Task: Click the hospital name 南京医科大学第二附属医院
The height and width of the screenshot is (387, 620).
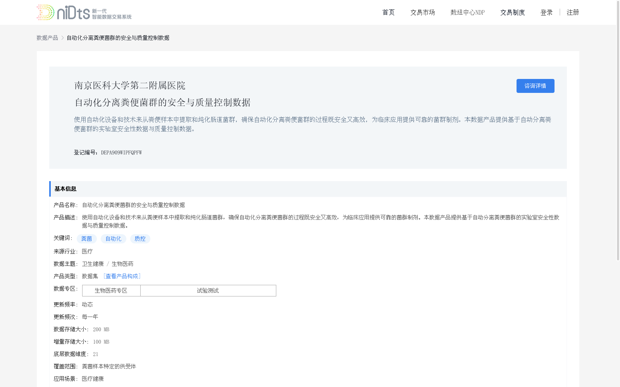Action: 130,86
